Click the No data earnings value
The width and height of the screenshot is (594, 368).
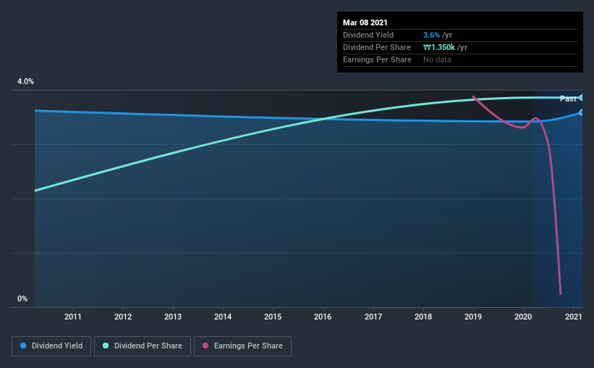[x=437, y=59]
